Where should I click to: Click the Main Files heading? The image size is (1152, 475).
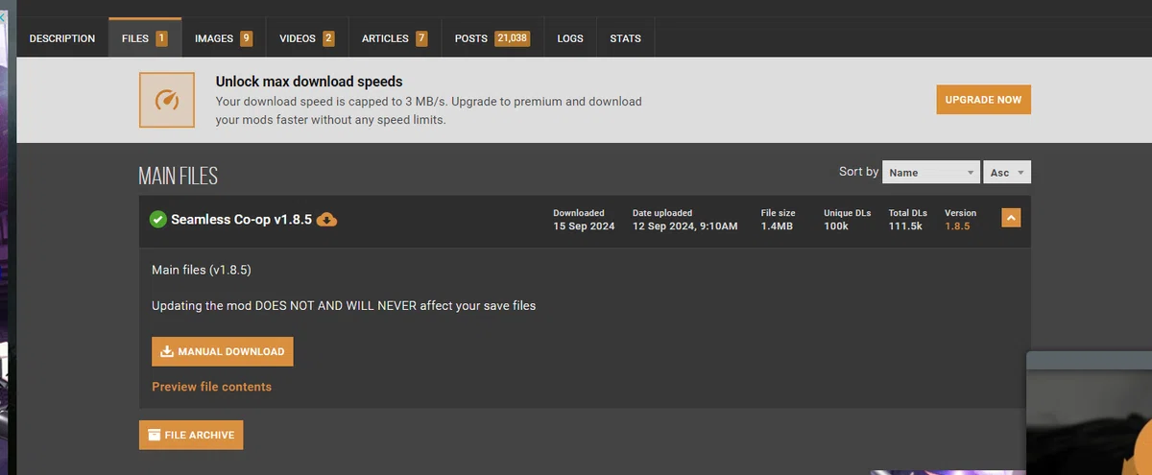179,177
